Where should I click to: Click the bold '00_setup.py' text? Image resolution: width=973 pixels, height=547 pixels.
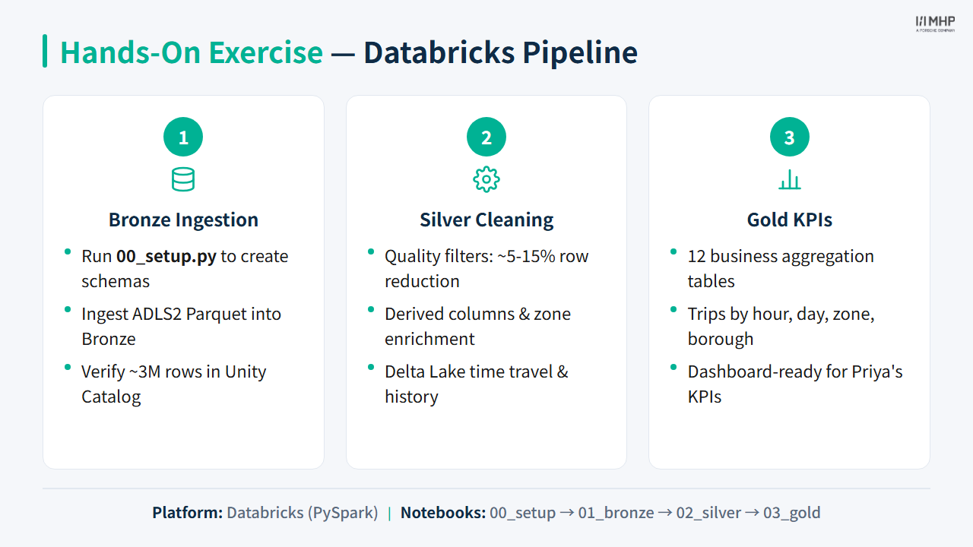166,256
